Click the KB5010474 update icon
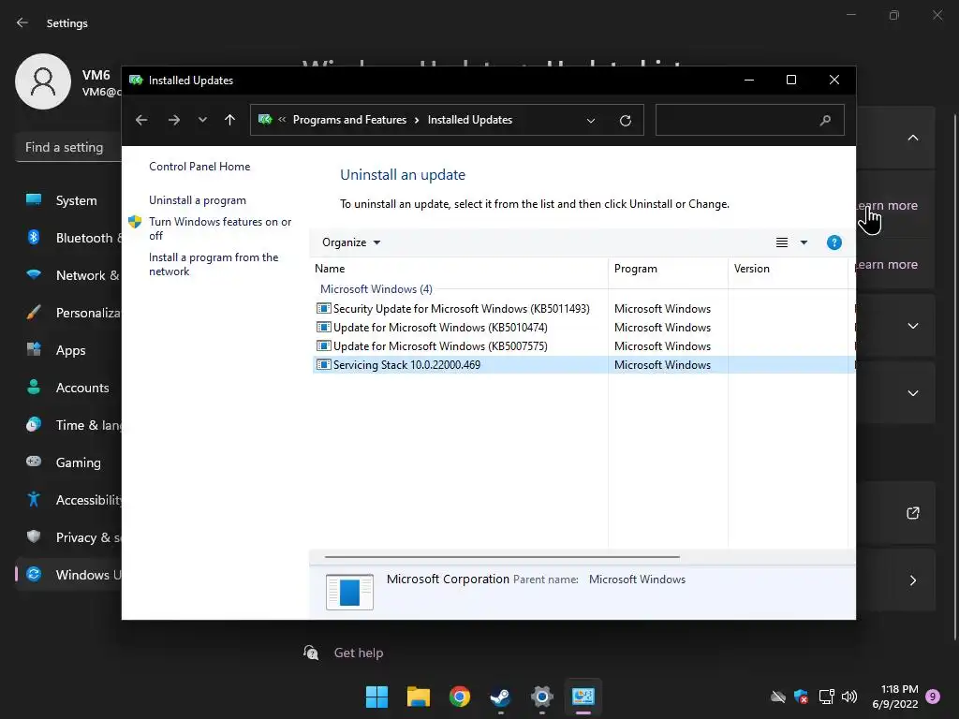The width and height of the screenshot is (959, 719). click(x=323, y=328)
